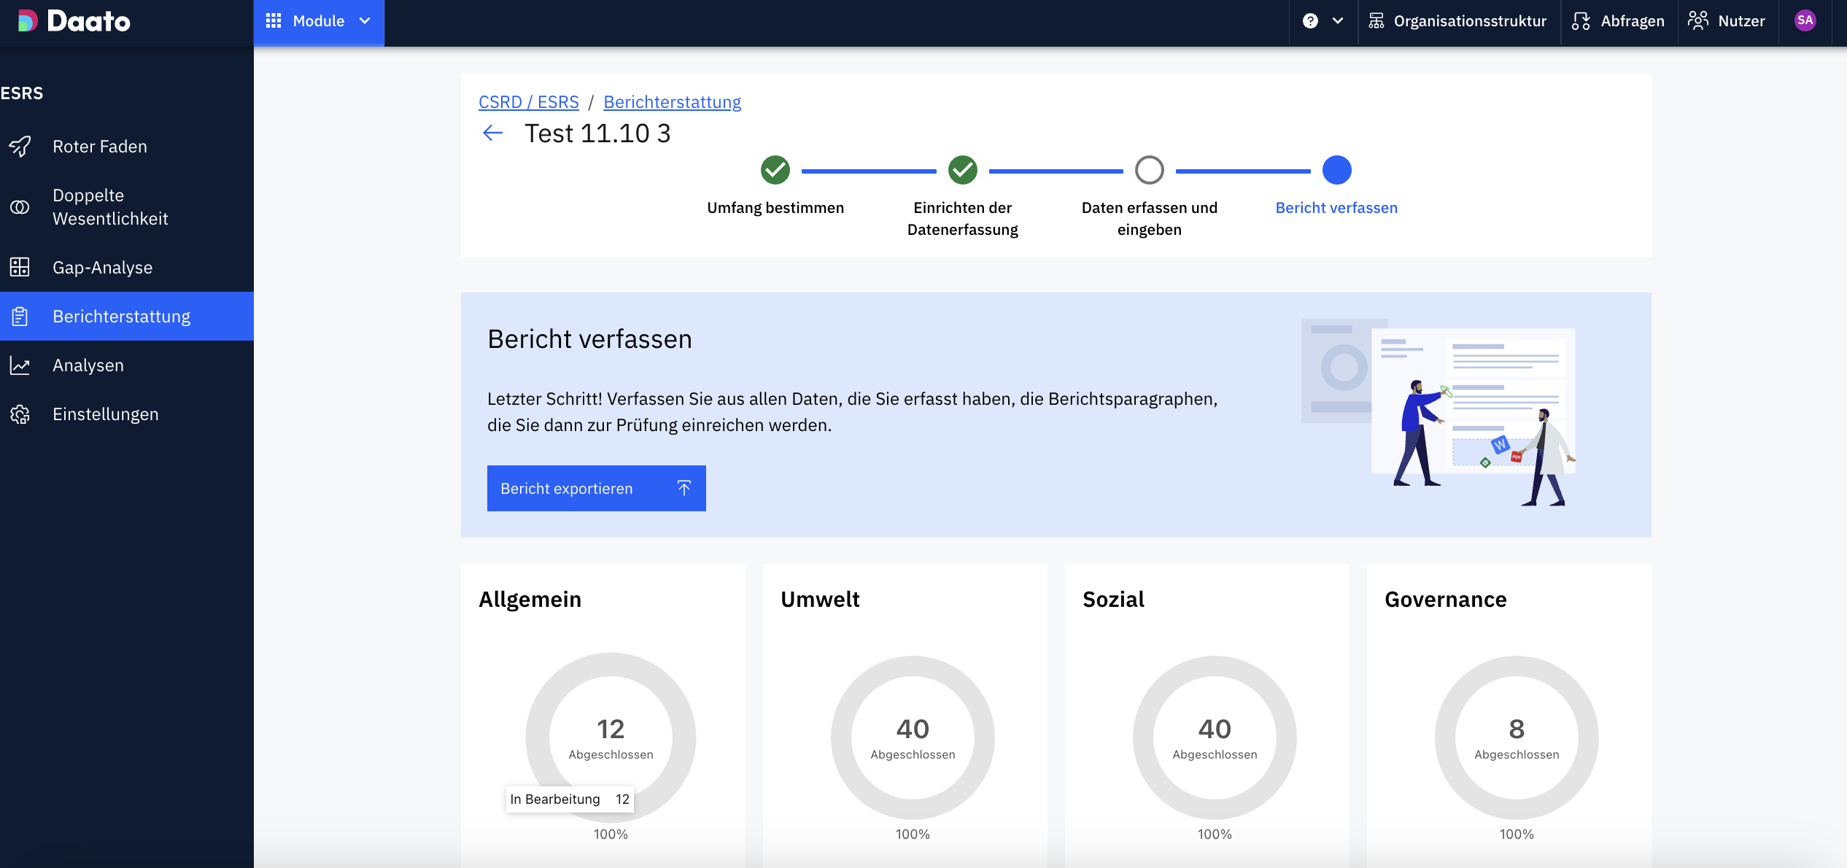Open the Governance category card
The width and height of the screenshot is (1847, 868).
pyautogui.click(x=1445, y=600)
